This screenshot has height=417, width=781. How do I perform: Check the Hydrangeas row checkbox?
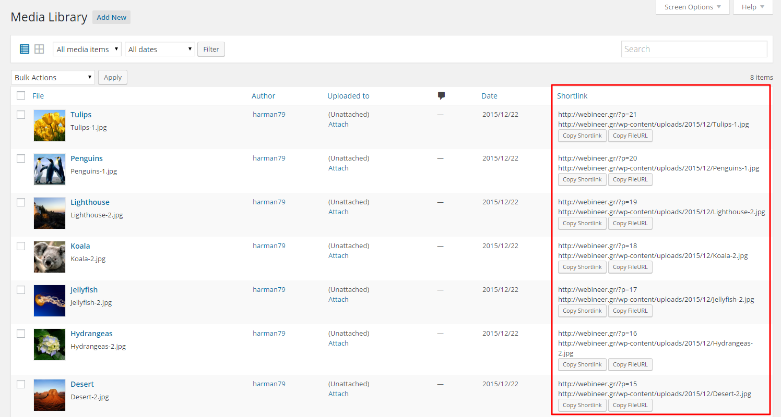[21, 334]
